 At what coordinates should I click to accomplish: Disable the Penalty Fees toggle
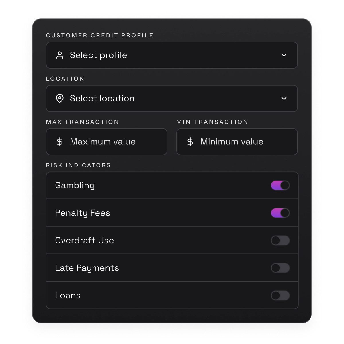(x=280, y=213)
